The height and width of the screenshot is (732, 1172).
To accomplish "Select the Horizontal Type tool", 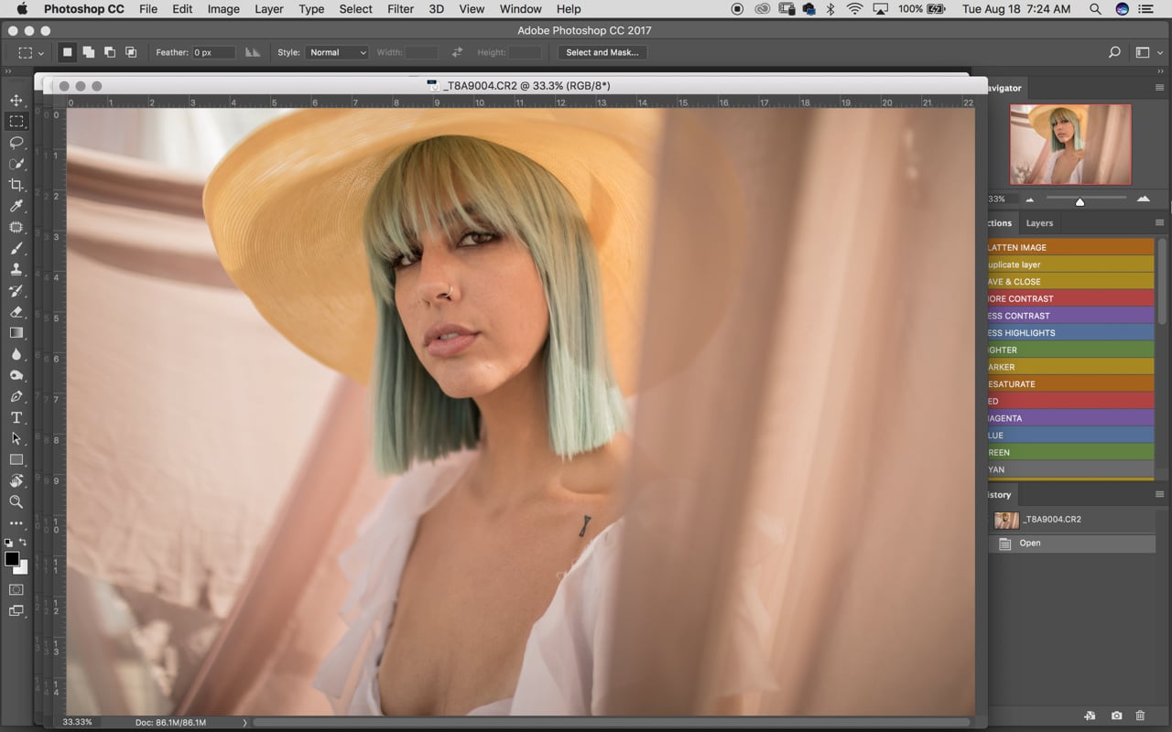I will pos(16,417).
